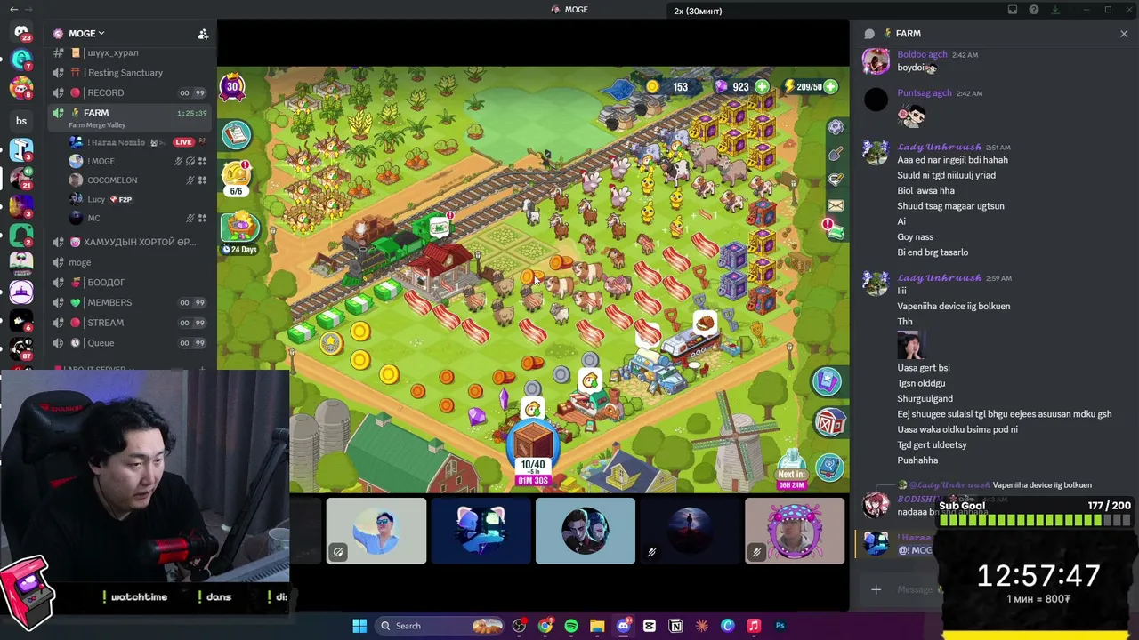Click the energy counter 209/50
This screenshot has width=1139, height=640.
(x=808, y=87)
